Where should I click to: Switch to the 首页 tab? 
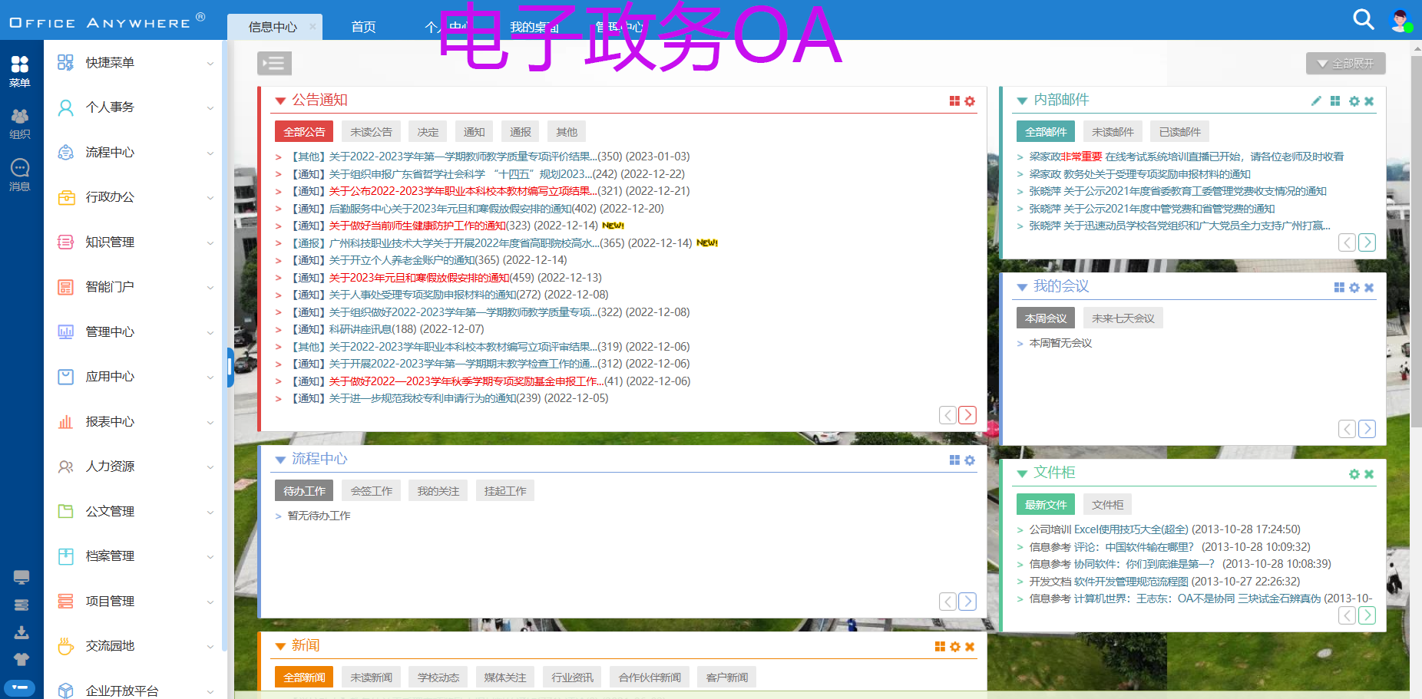tap(363, 27)
